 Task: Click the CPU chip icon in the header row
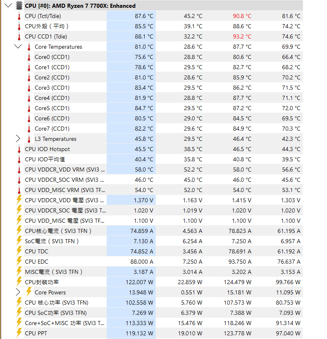pyautogui.click(x=19, y=6)
